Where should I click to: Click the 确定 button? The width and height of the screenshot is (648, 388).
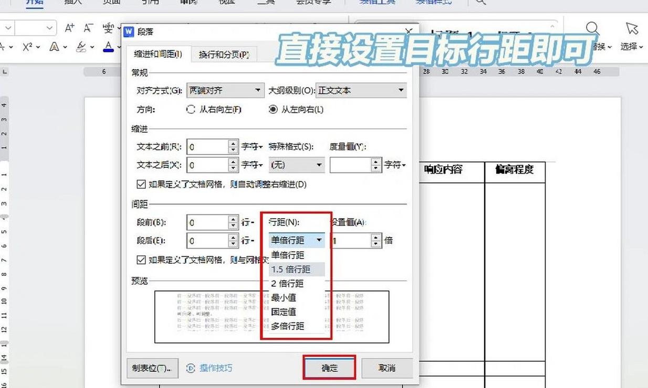(x=329, y=368)
